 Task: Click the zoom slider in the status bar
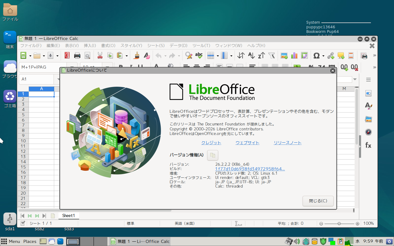tap(339, 224)
